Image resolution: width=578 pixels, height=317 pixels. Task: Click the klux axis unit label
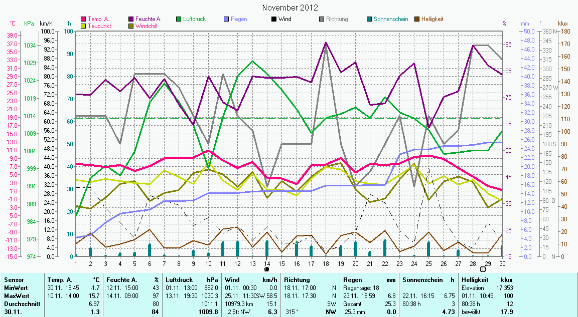pos(563,24)
